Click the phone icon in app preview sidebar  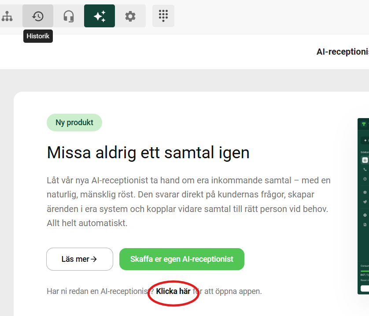click(365, 170)
